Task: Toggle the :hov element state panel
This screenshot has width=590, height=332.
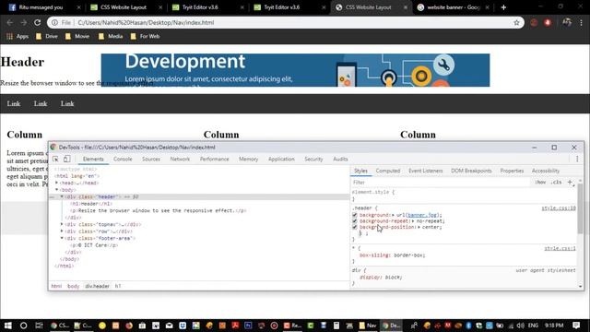Action: tap(540, 183)
